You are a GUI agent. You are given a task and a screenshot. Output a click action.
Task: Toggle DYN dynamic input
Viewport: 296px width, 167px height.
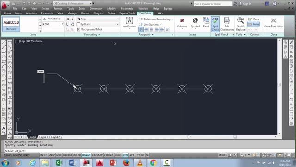[x=125, y=155]
